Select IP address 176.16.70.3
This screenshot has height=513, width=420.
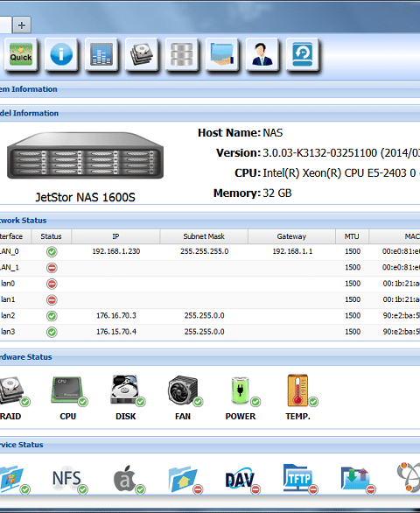point(116,316)
